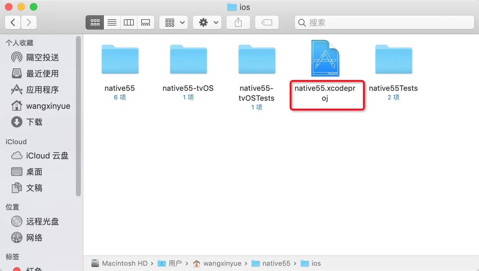Viewport: 479px width, 271px height.
Task: Select the native55Tests folder icon
Action: pyautogui.click(x=393, y=59)
